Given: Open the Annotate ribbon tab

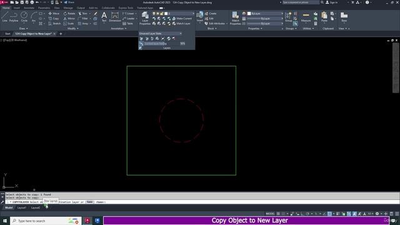Looking at the screenshot, I should click(29, 8).
